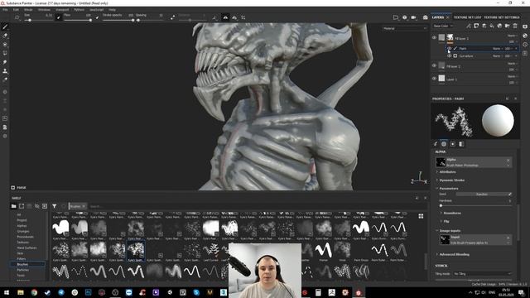Select the Alphas shelf category
The image size is (530, 298).
[x=22, y=226]
